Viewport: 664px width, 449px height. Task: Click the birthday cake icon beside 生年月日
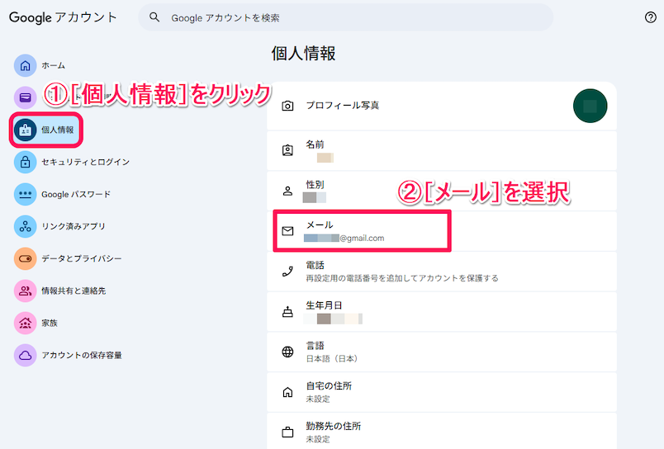[287, 312]
